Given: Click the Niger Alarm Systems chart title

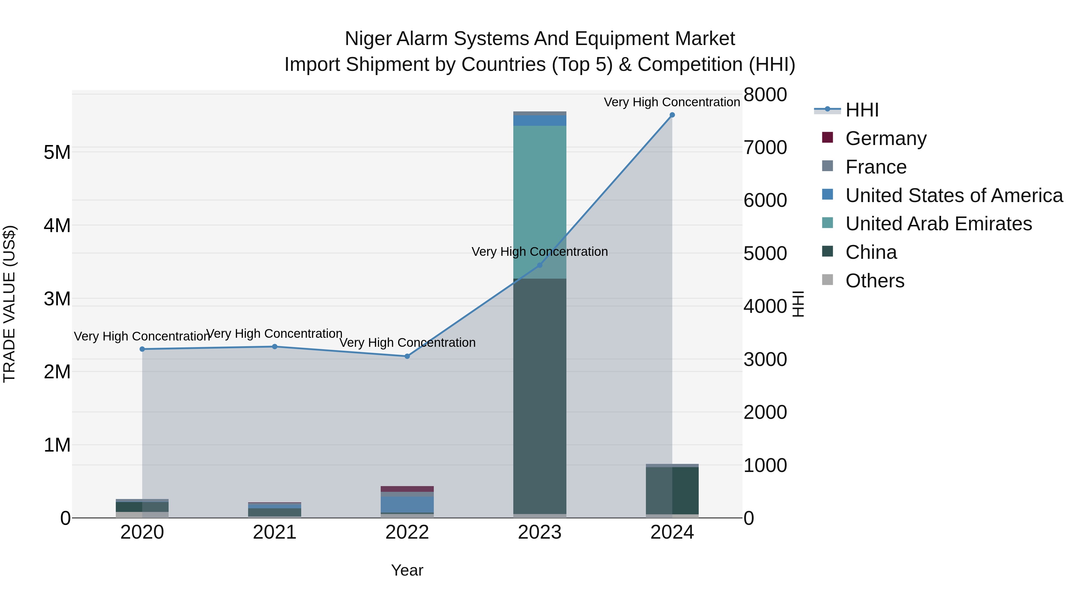Looking at the screenshot, I should click(540, 39).
